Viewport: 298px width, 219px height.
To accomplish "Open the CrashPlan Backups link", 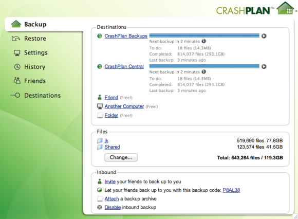I will pyautogui.click(x=126, y=36).
